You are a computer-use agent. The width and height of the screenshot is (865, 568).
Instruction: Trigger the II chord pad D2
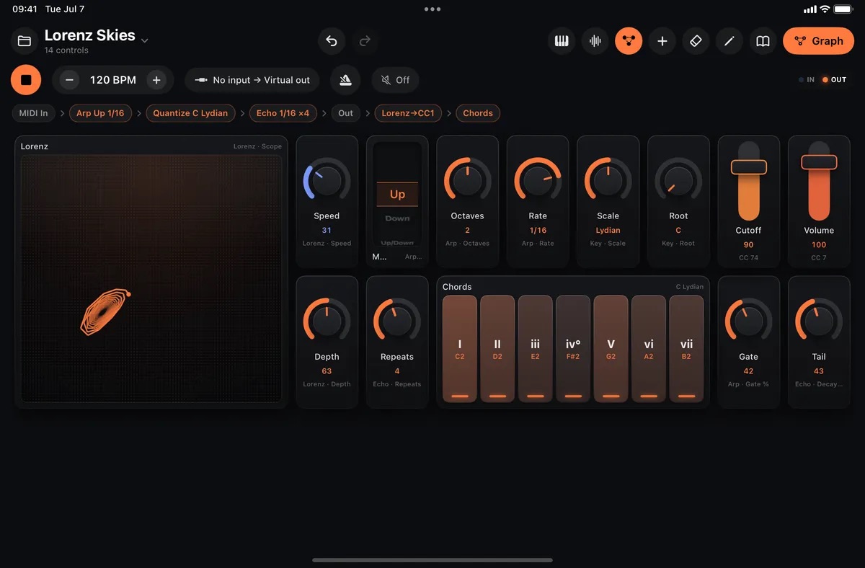[497, 348]
